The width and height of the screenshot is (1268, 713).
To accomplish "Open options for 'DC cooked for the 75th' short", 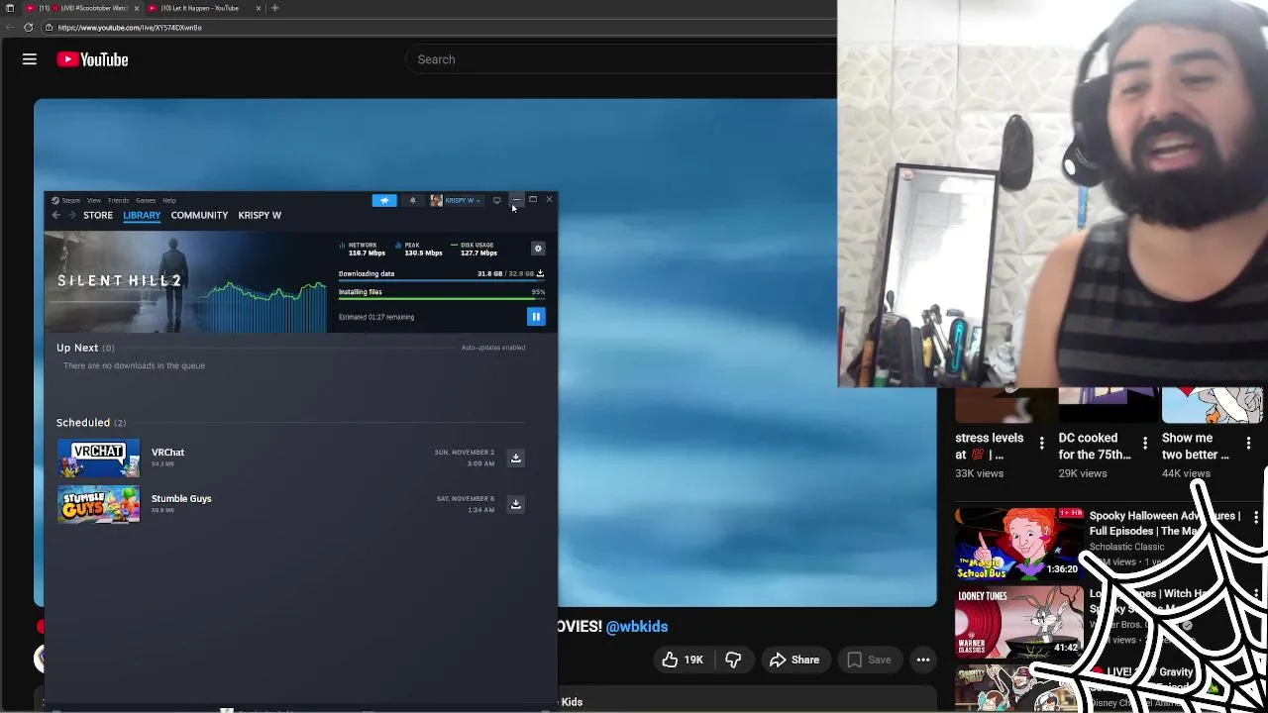I will 1145,444.
